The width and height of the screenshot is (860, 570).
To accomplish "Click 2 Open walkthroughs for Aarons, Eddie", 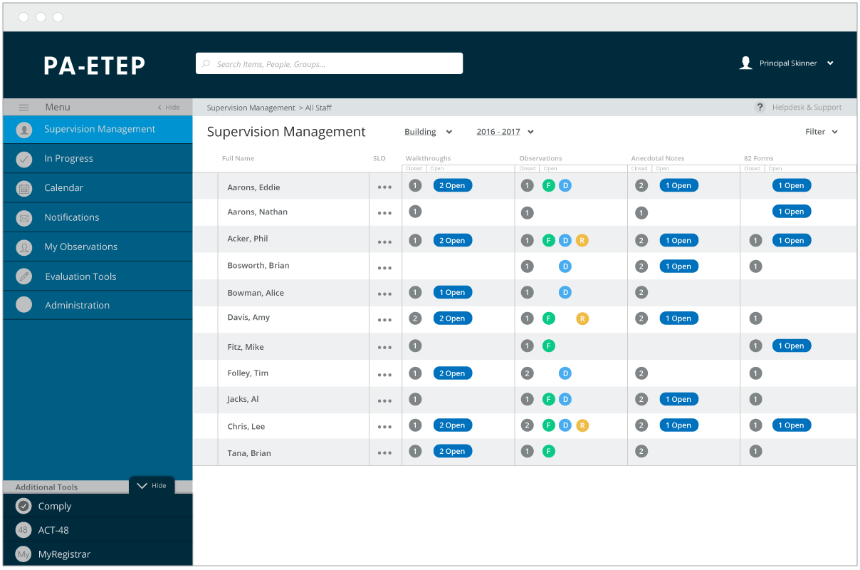I will (453, 186).
